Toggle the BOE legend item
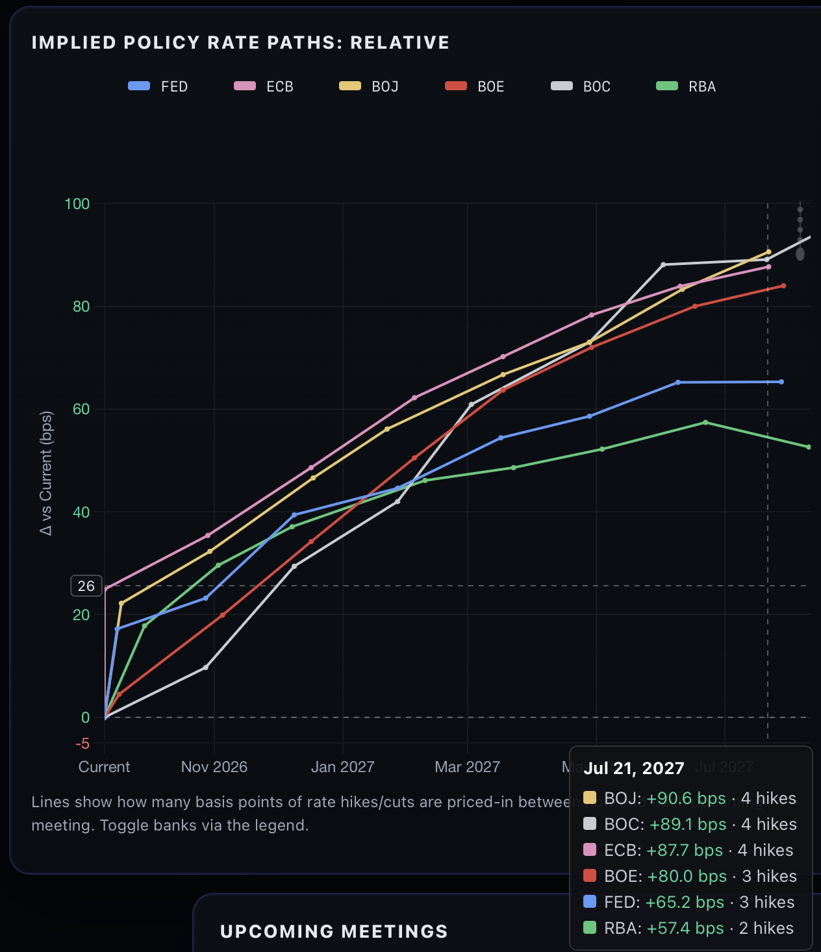Screen dimensions: 821x952 [475, 86]
